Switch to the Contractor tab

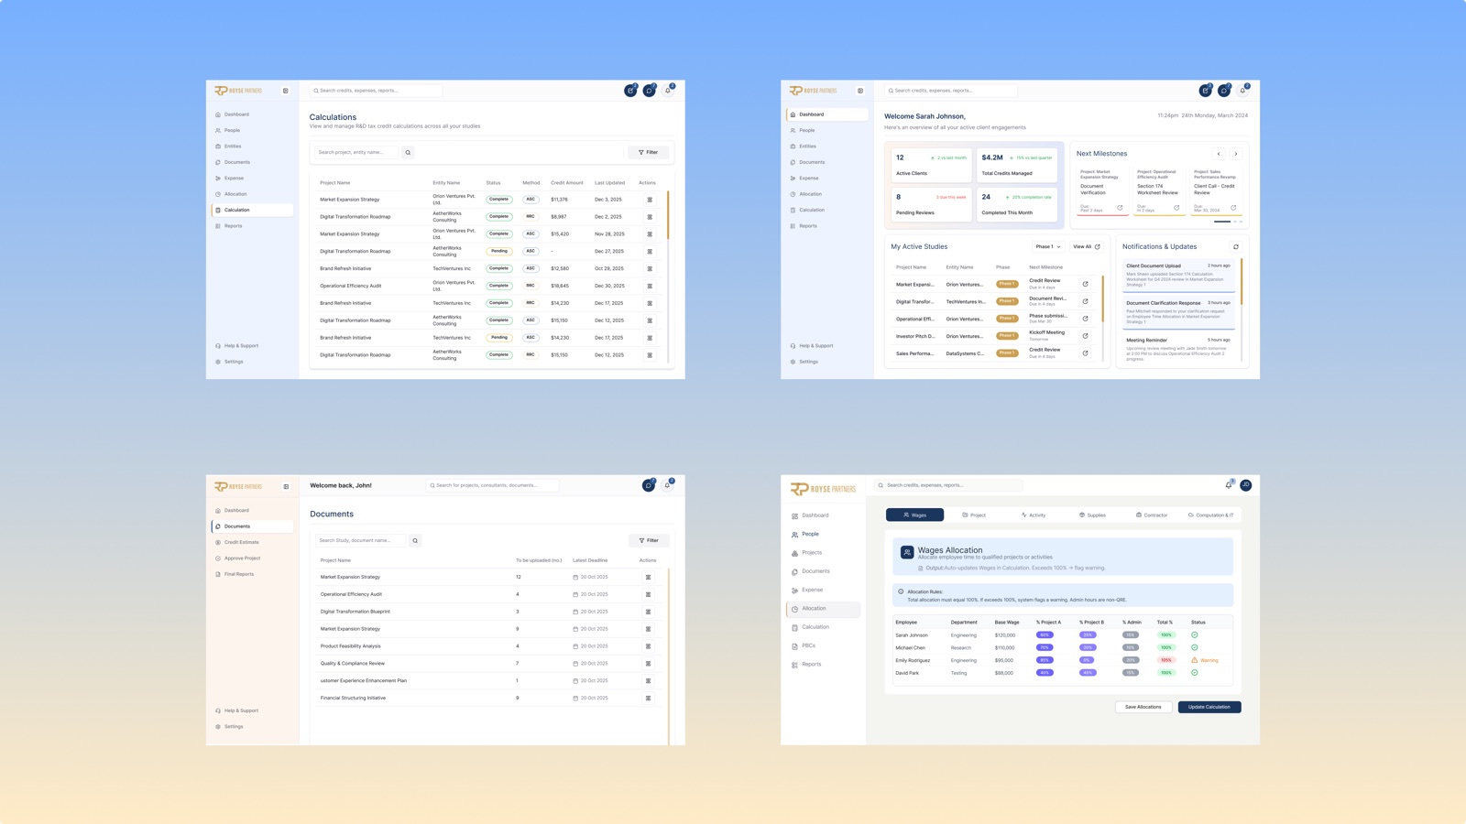coord(1152,515)
